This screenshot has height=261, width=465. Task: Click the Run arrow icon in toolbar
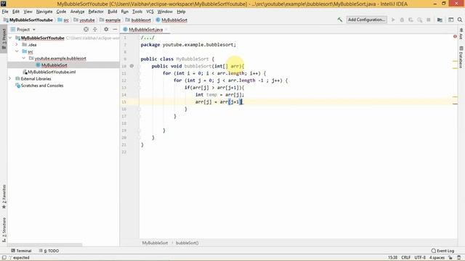[393, 20]
